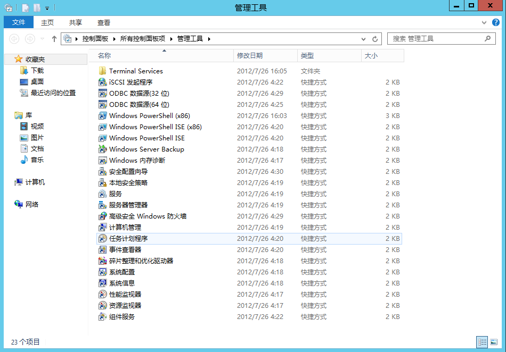
Task: Expand the arrow before 控制面板 breadcrumb
Action: [77, 39]
